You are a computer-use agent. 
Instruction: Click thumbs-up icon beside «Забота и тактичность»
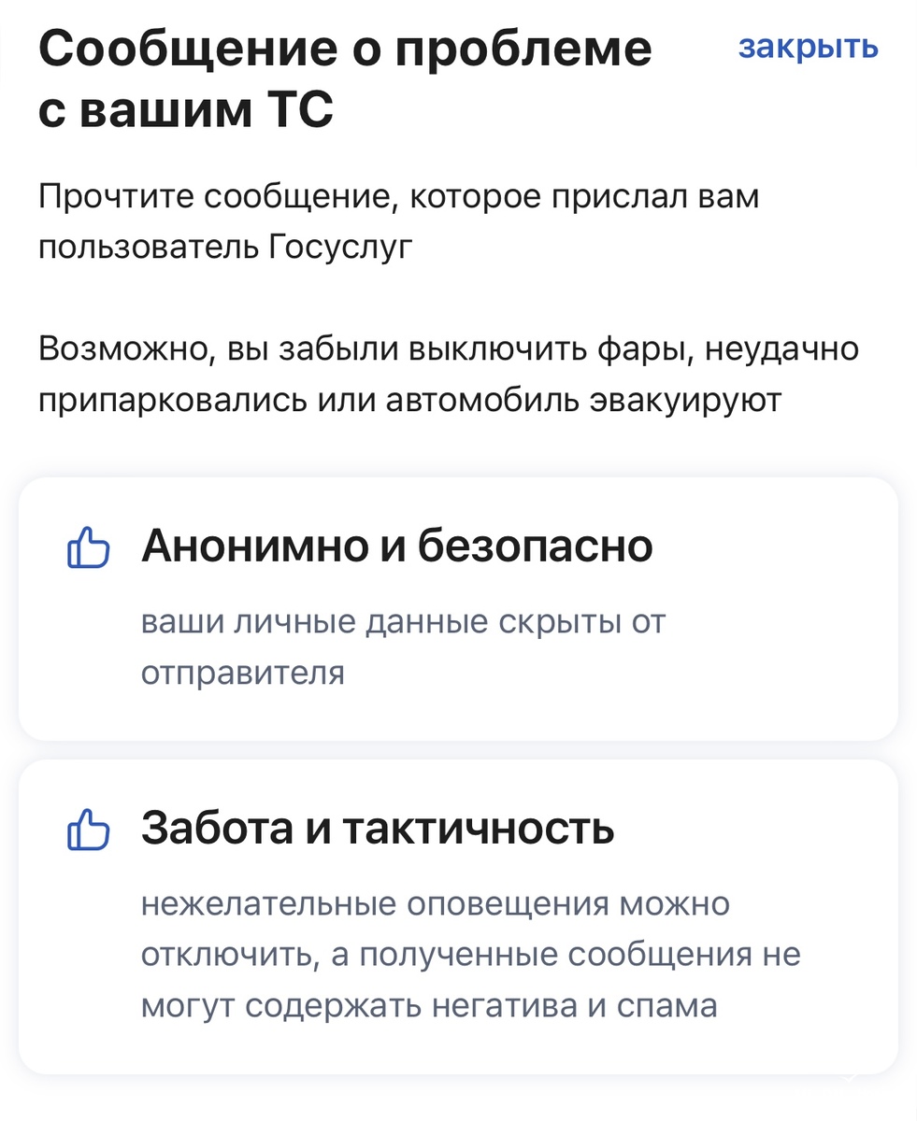coord(89,830)
